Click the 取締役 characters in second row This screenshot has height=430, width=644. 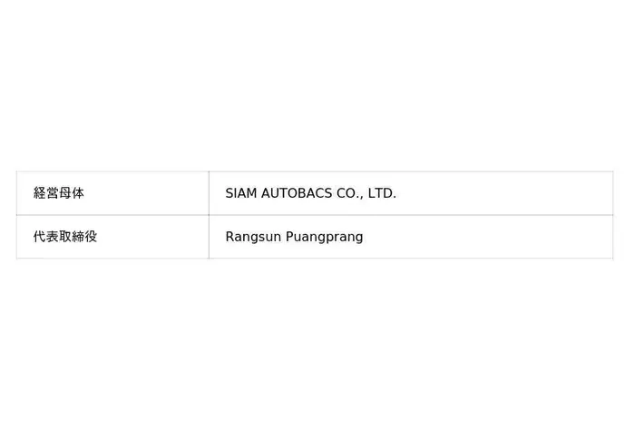(78, 237)
